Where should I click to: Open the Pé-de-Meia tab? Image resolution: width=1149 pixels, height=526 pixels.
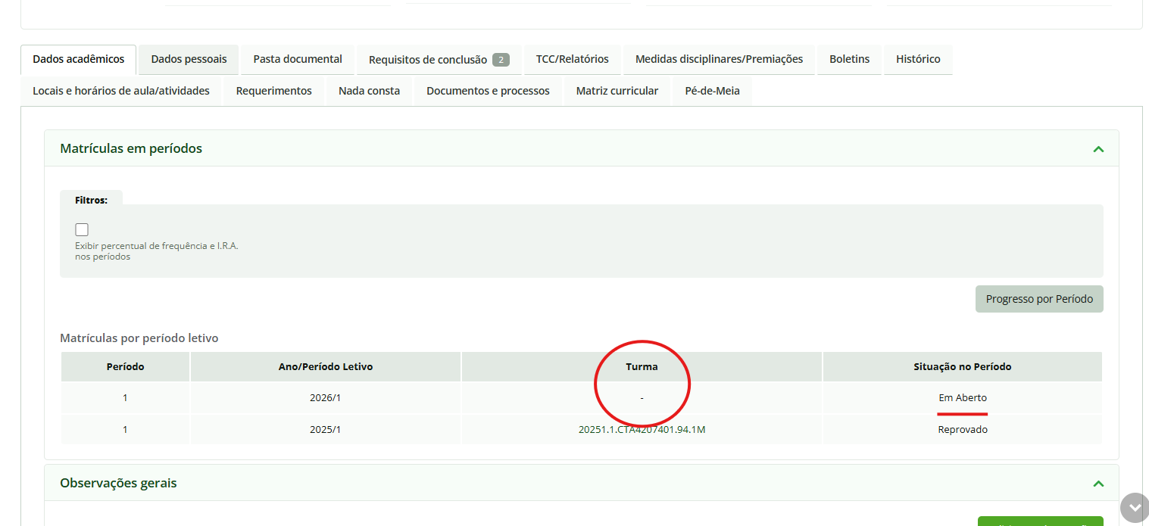pos(711,90)
